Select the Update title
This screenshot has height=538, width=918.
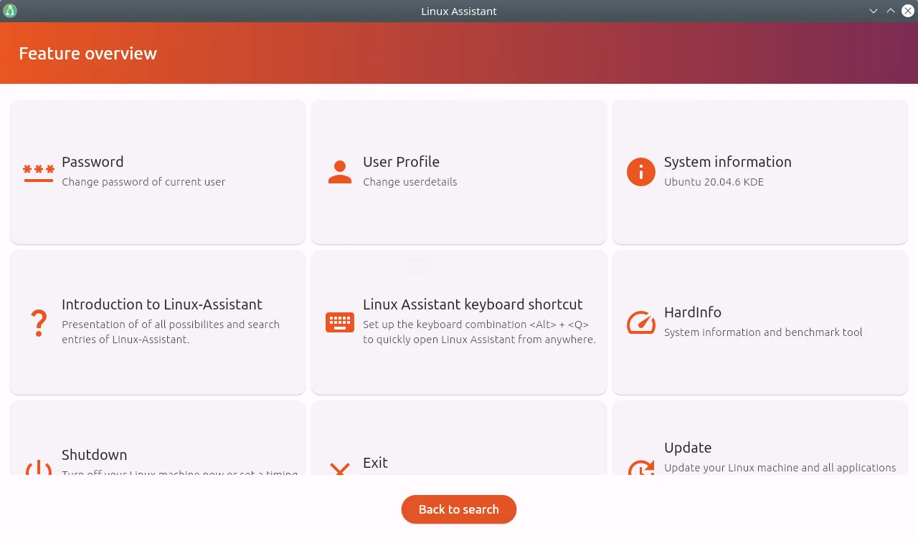(x=688, y=448)
